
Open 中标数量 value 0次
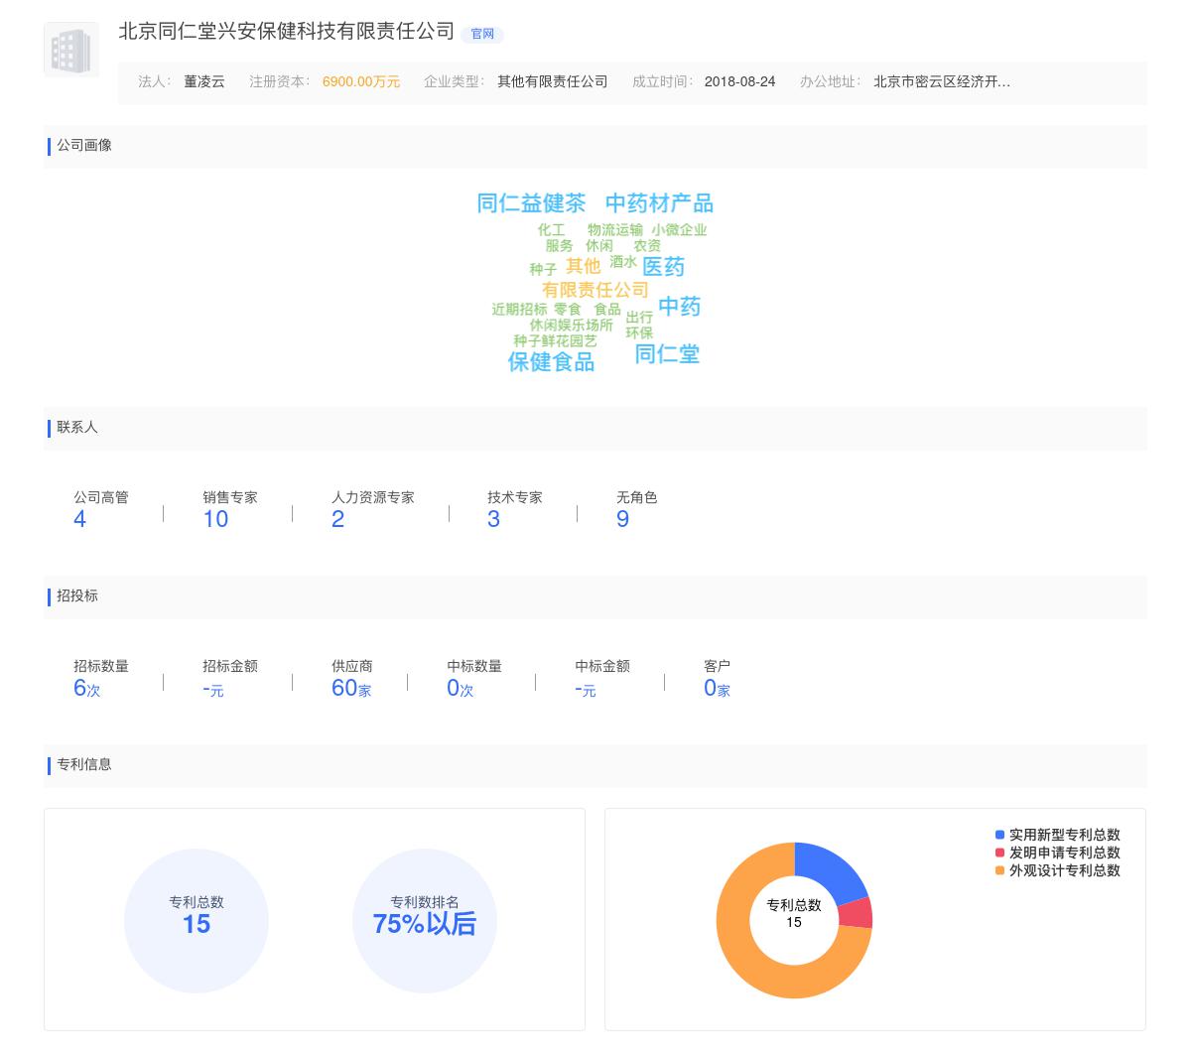461,688
